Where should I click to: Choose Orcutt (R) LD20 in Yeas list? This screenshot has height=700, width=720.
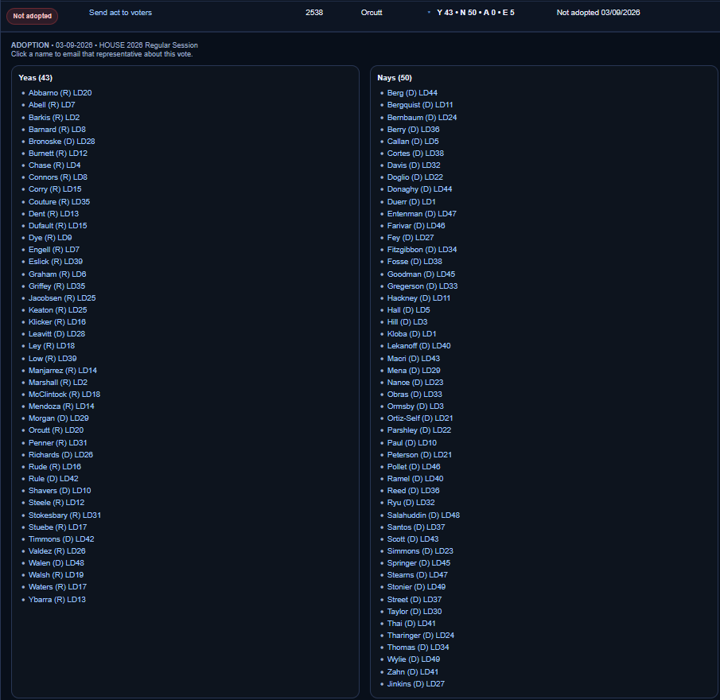pyautogui.click(x=56, y=430)
